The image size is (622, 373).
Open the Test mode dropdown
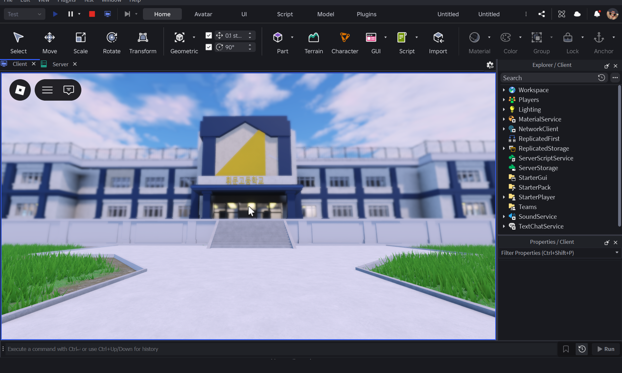point(25,14)
